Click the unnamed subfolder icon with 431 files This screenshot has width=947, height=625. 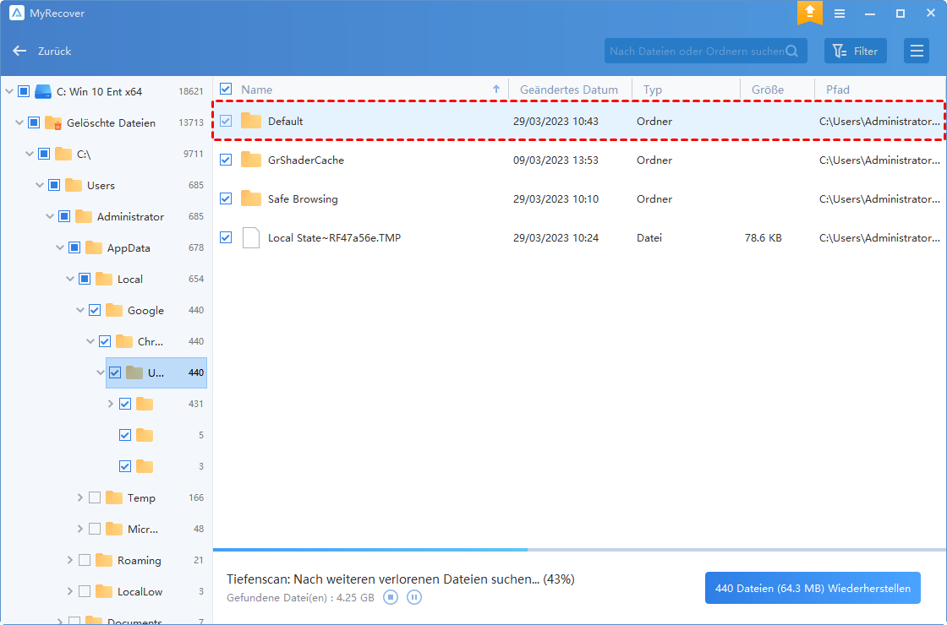pos(145,405)
